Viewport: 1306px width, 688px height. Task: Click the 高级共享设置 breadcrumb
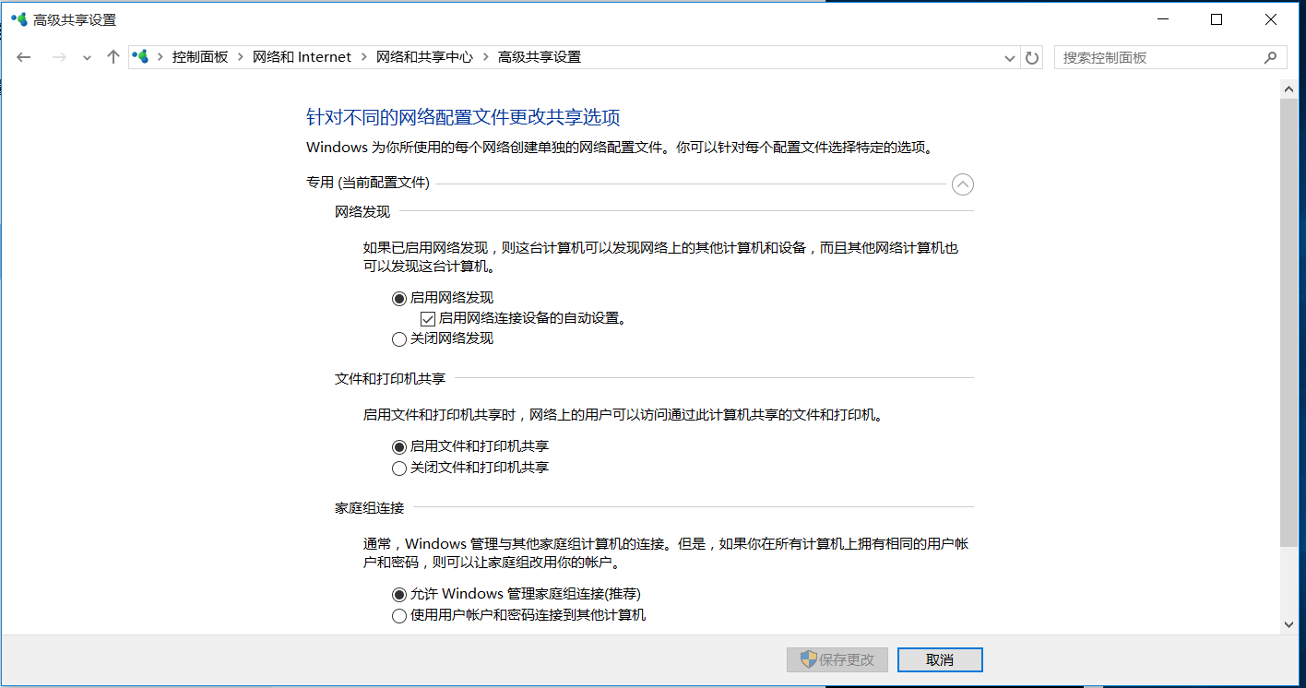(x=540, y=57)
